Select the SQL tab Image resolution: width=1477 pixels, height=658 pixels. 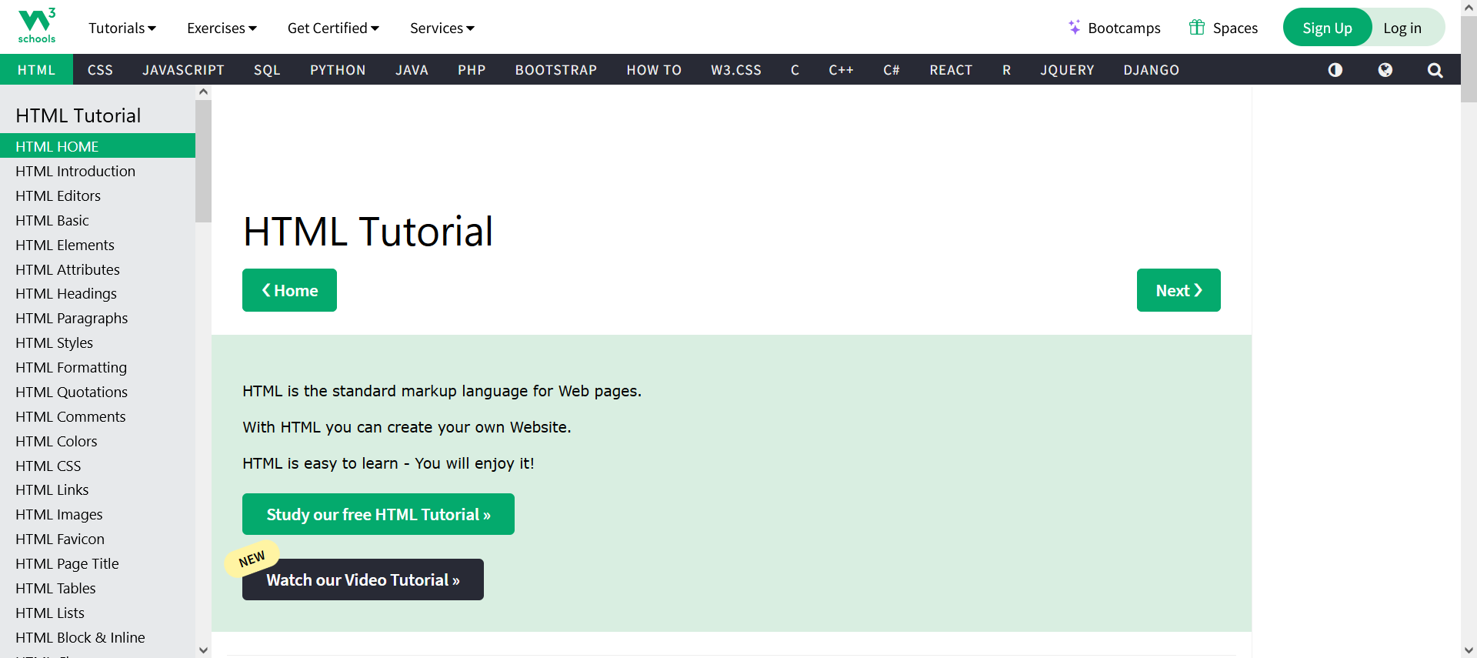267,69
